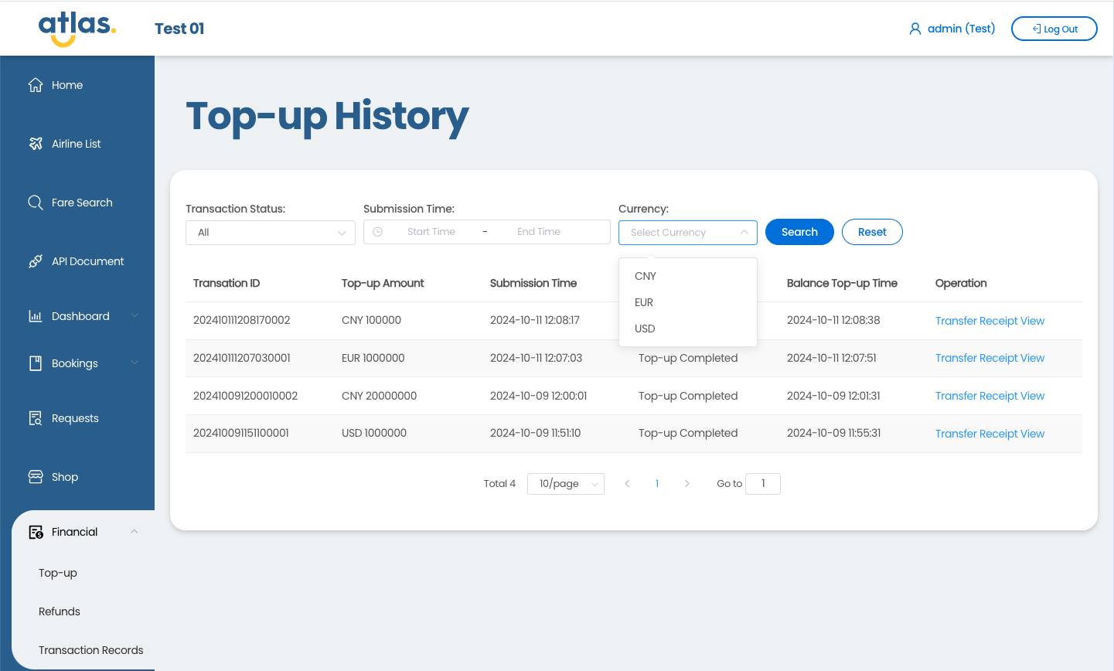
Task: Click the admin user profile icon
Action: click(915, 29)
